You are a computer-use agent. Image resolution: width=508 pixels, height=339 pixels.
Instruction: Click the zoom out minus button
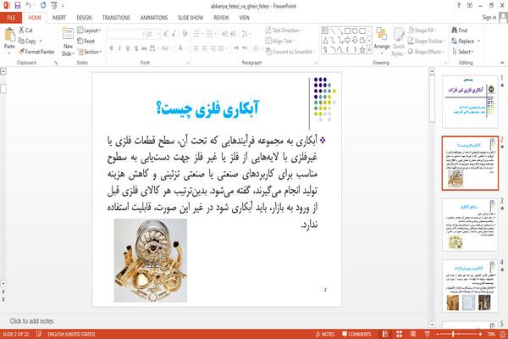click(437, 334)
